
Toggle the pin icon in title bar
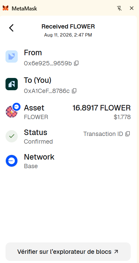click(119, 8)
